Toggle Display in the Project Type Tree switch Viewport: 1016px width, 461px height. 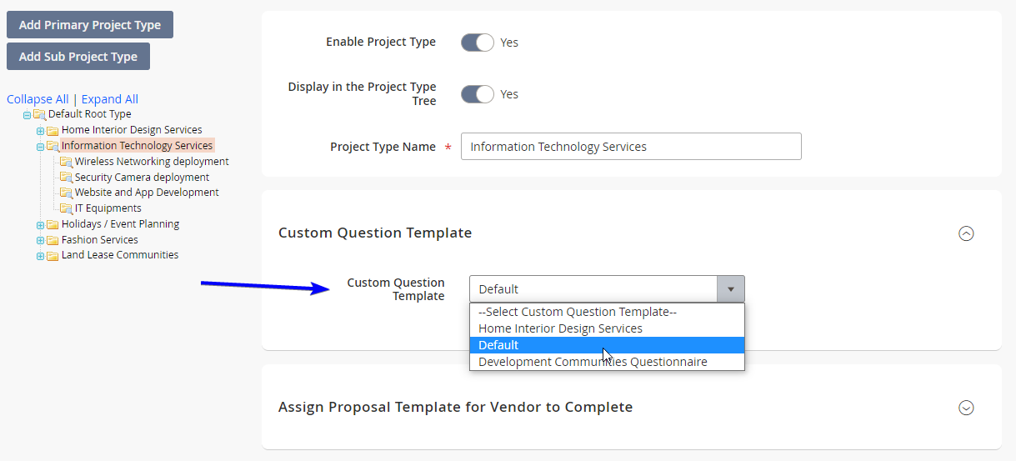point(478,94)
